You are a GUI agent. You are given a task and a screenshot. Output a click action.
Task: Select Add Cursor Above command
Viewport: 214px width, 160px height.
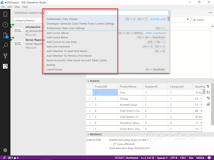(x=106, y=33)
